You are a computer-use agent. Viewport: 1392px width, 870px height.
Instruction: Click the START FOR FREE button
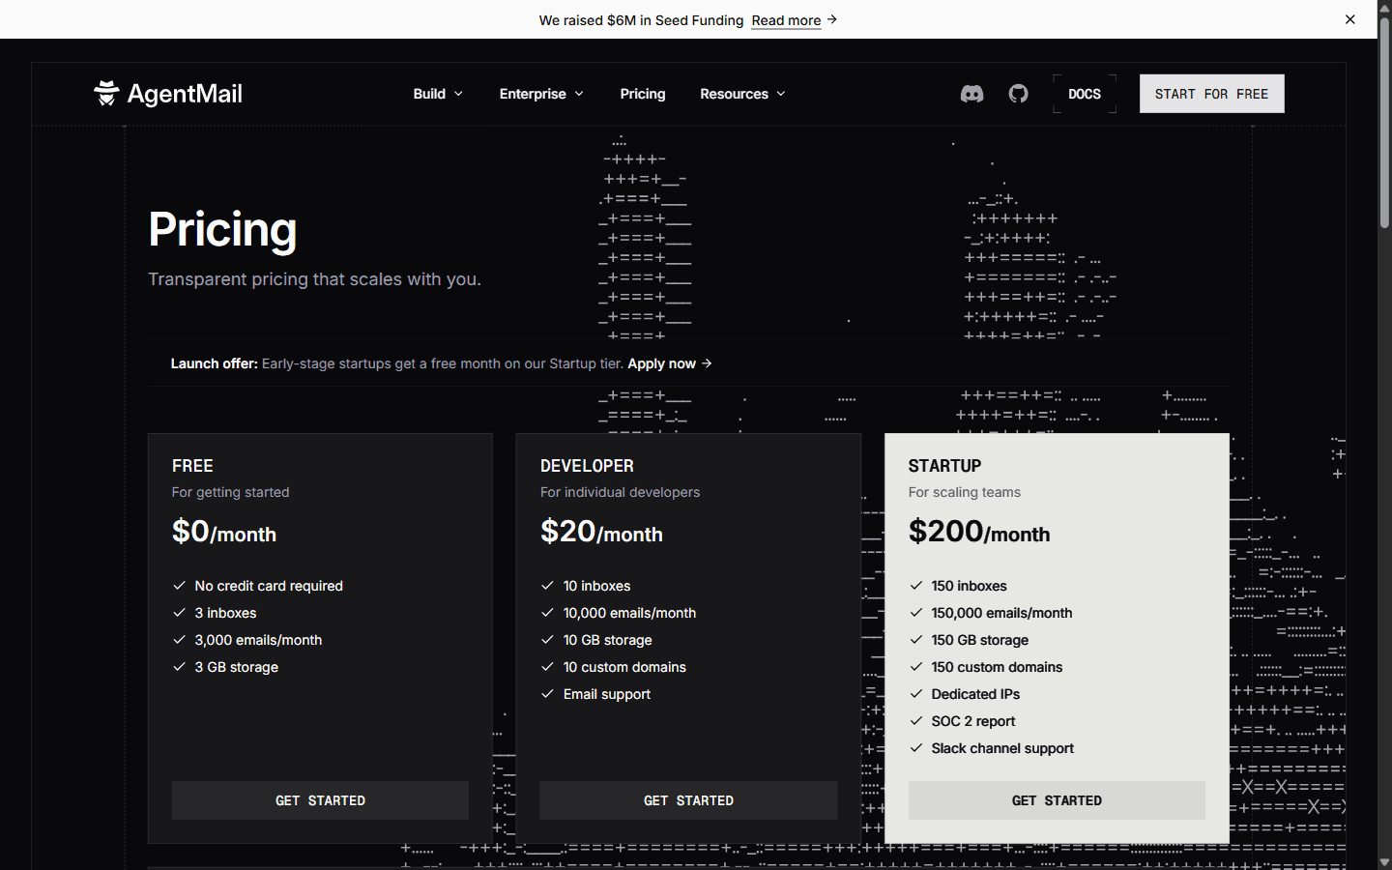pyautogui.click(x=1211, y=94)
